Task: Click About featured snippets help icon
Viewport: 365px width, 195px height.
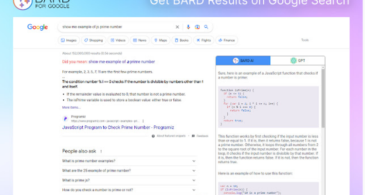Action: coord(154,136)
